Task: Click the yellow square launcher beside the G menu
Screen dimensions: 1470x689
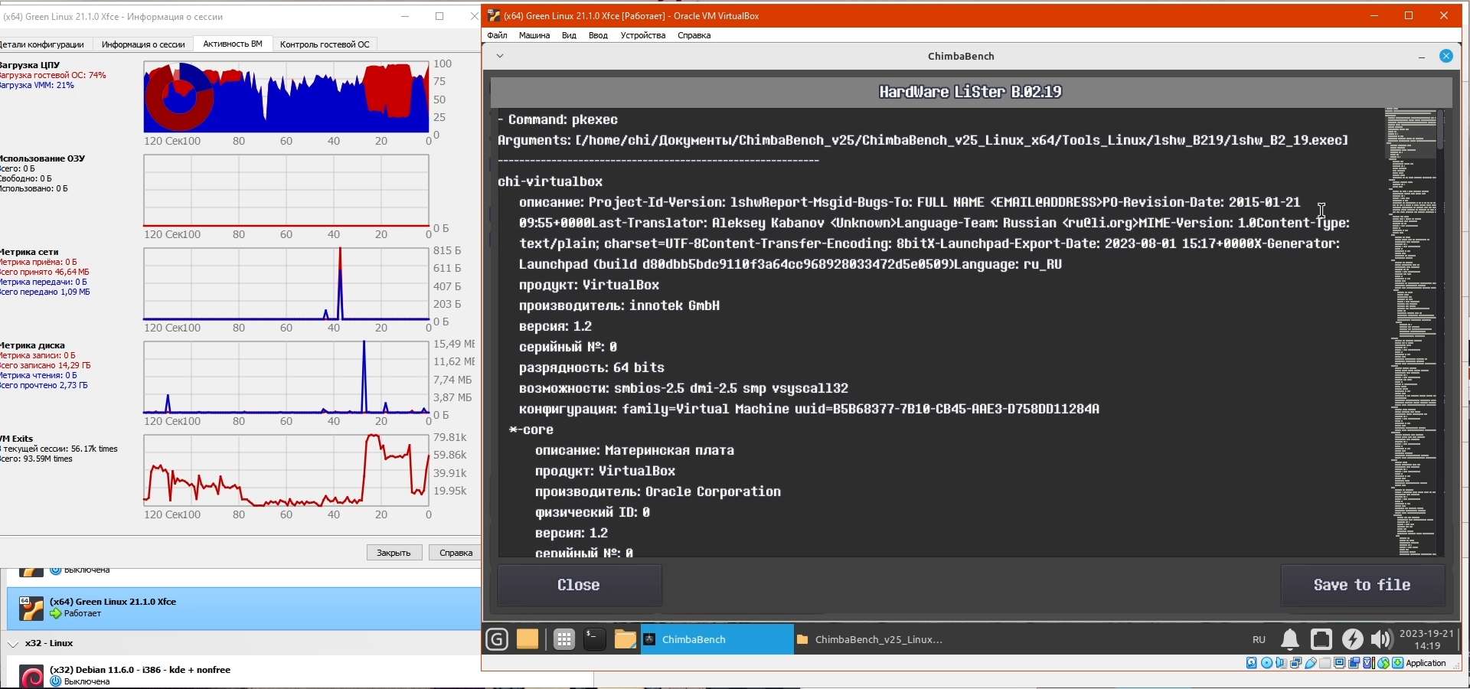Action: pos(528,639)
